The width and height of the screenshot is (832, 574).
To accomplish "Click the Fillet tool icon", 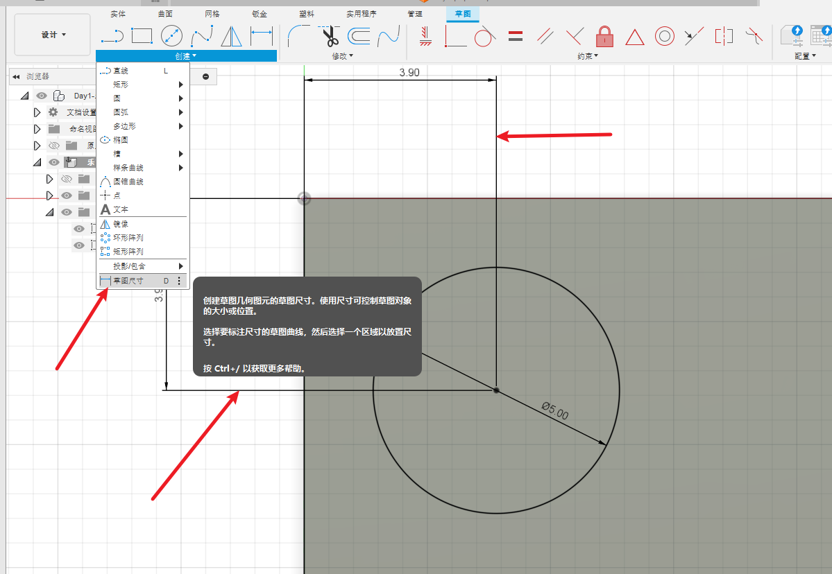I will click(x=299, y=35).
